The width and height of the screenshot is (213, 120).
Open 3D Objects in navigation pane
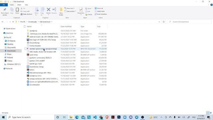(10, 41)
